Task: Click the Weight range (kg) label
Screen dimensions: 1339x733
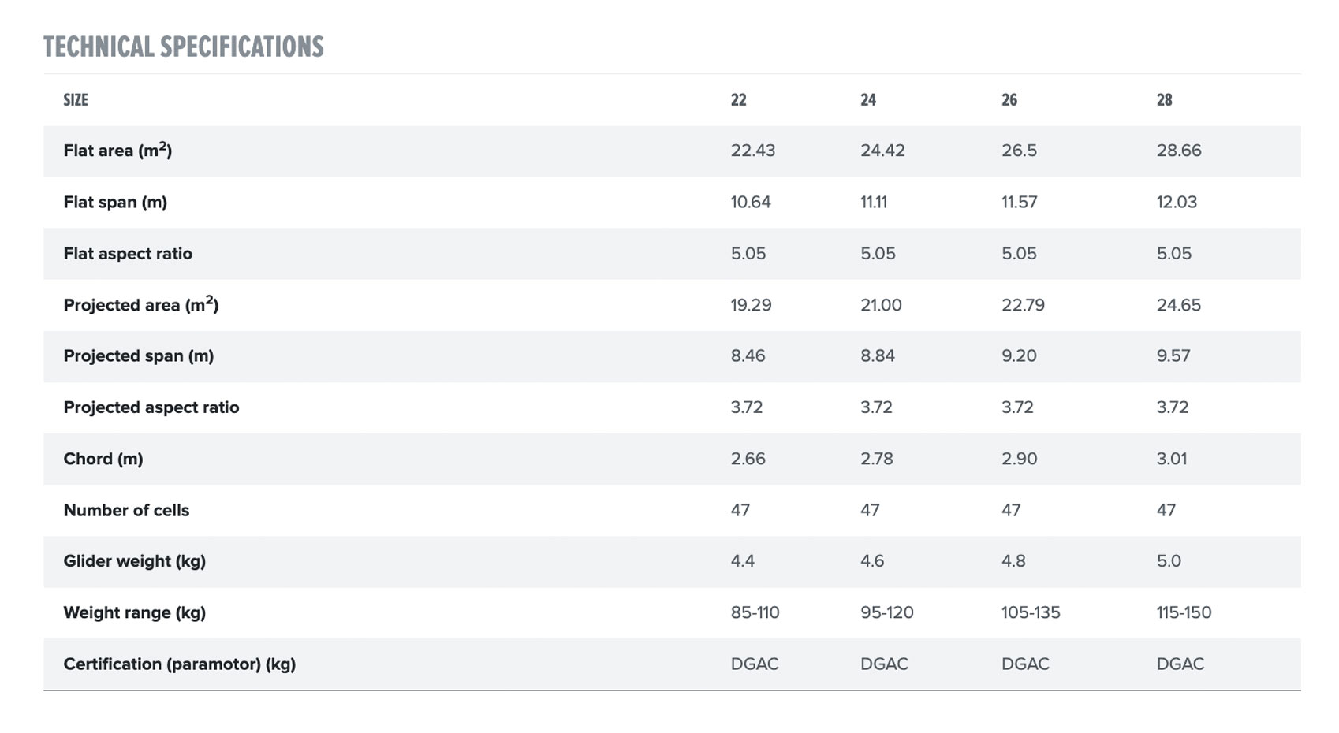Action: [x=135, y=613]
